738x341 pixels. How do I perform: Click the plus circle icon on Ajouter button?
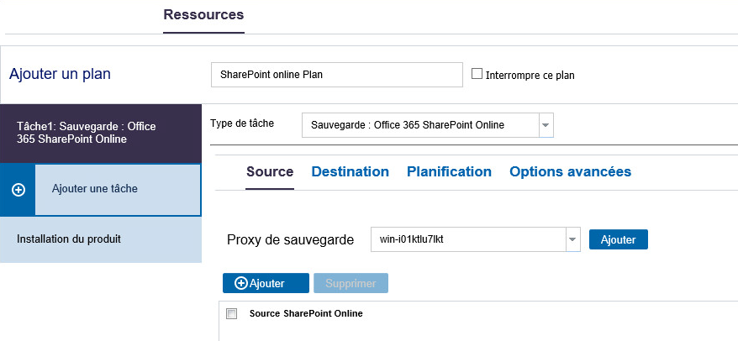[240, 283]
